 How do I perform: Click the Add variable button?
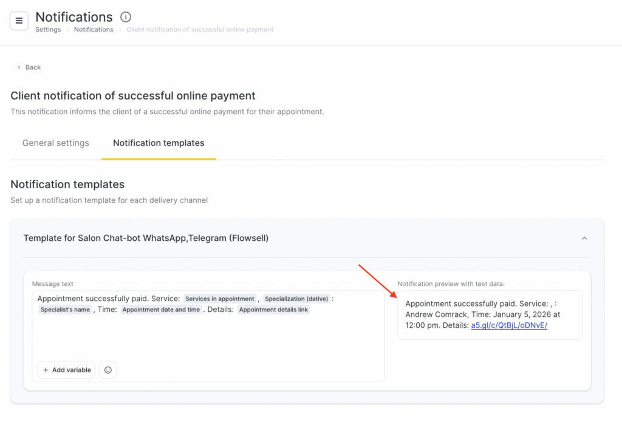[67, 370]
